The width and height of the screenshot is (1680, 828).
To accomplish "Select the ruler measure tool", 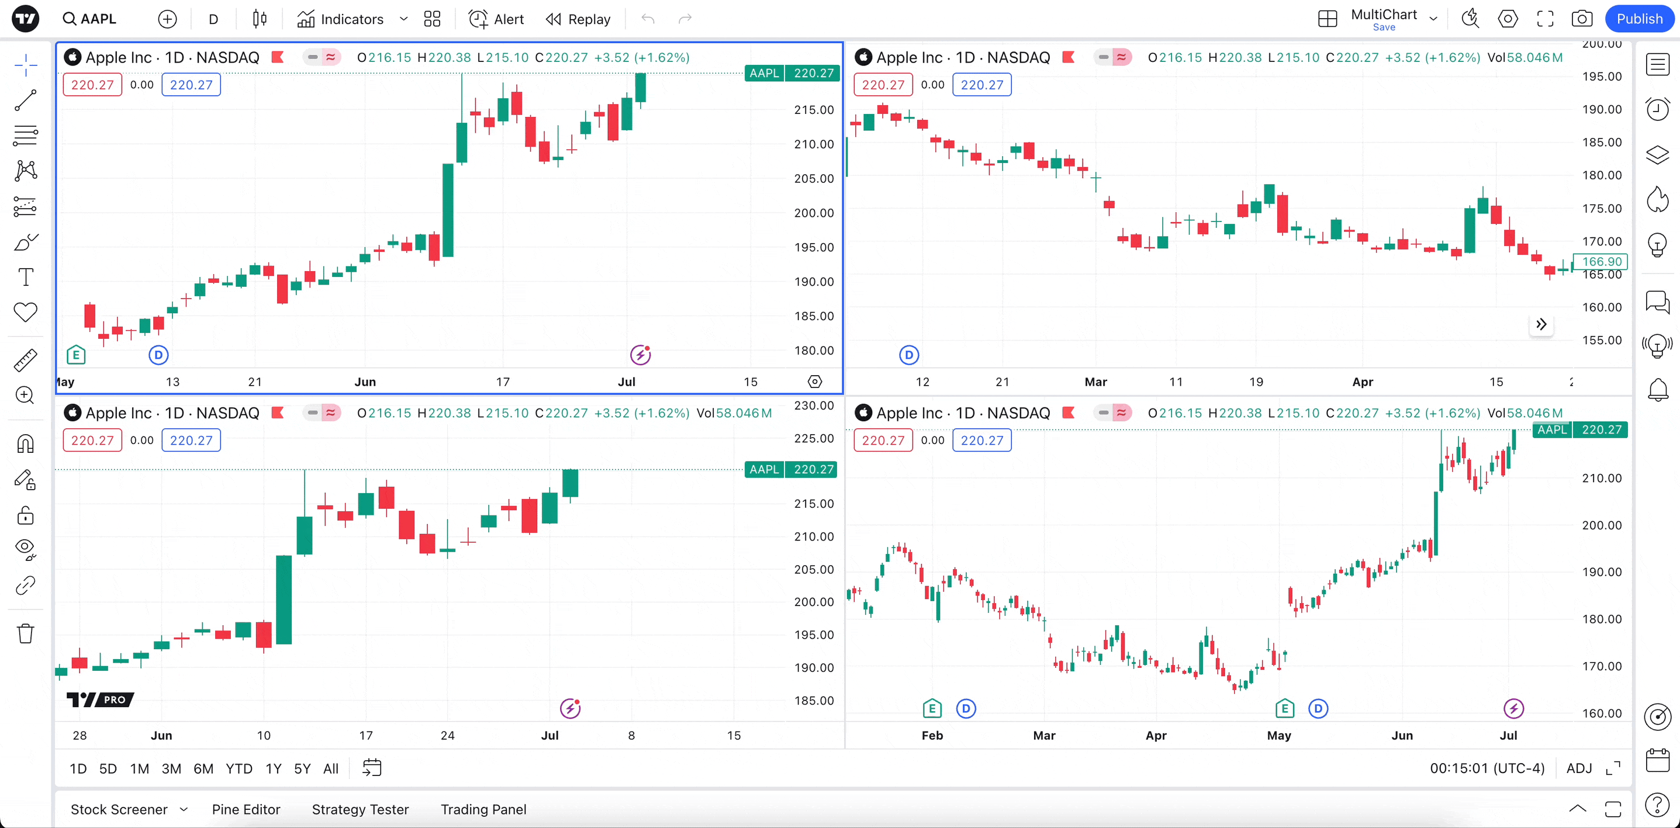I will (x=26, y=360).
